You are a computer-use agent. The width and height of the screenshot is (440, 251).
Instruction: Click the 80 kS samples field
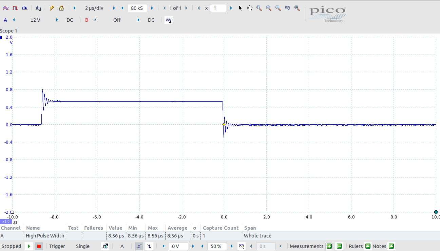pyautogui.click(x=137, y=8)
